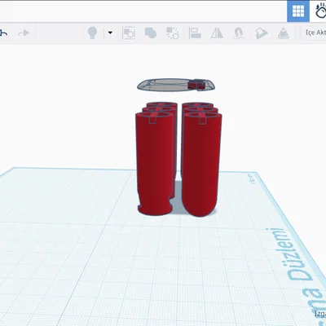The height and width of the screenshot is (326, 326).
Task: Click the tilted workplane tool icon
Action: pyautogui.click(x=262, y=33)
